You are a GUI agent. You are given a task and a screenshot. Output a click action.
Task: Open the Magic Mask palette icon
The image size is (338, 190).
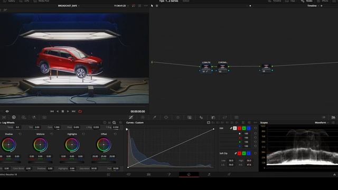[x=190, y=117]
